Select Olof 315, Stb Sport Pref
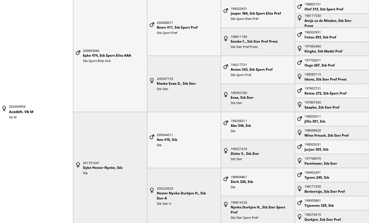The height and width of the screenshot is (223, 370). 324,9
